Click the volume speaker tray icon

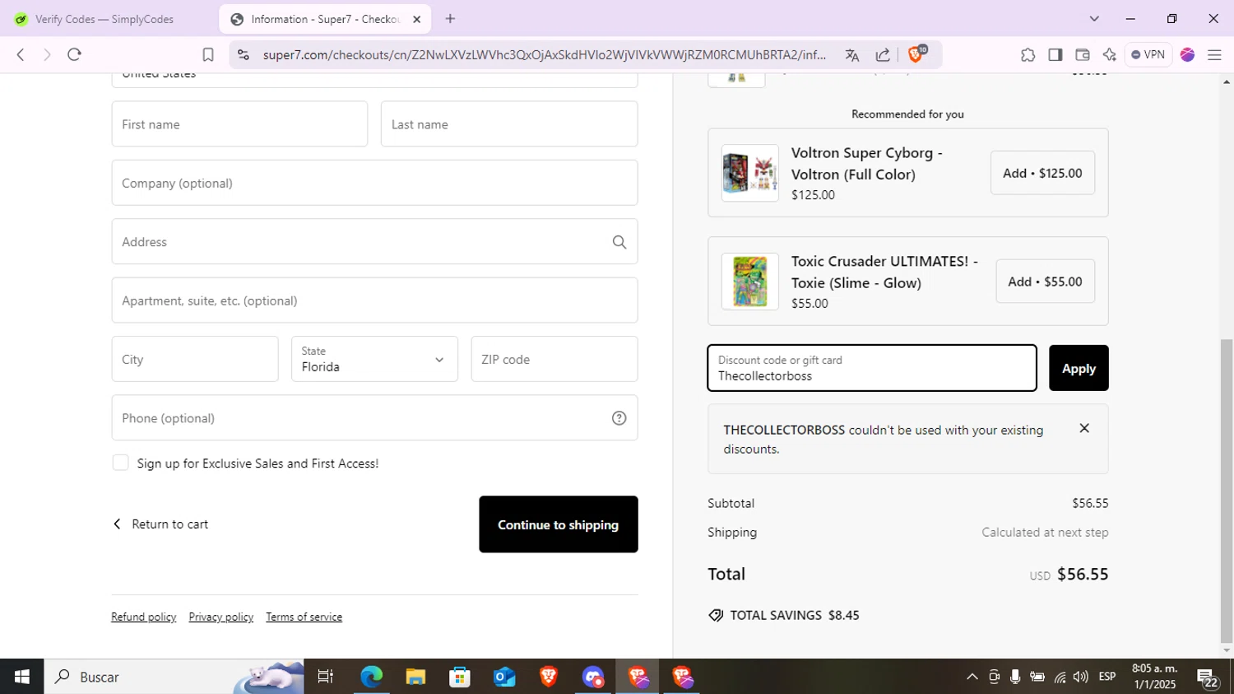1081,677
